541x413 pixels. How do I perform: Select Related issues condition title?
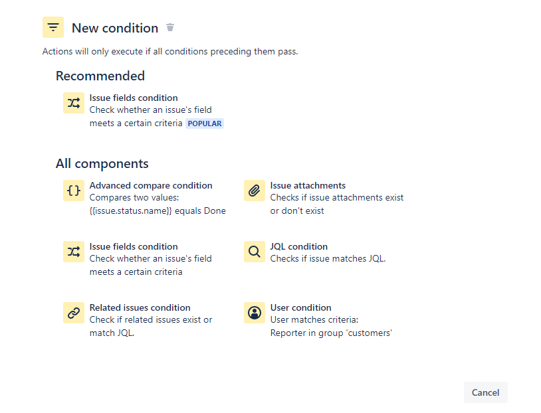(x=140, y=307)
